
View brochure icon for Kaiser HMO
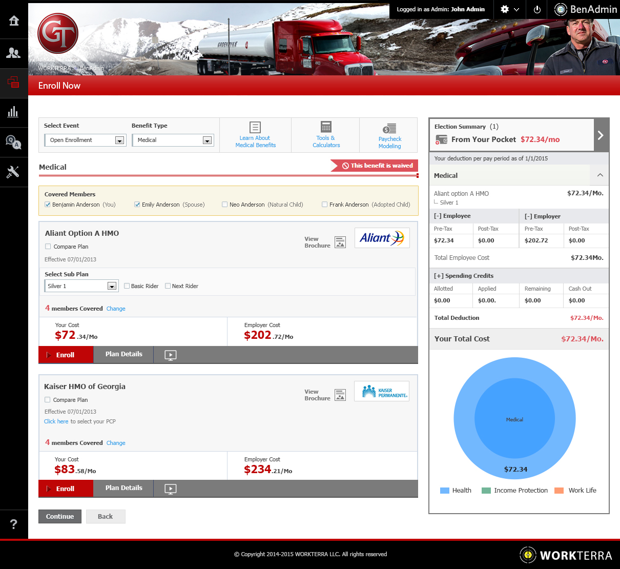(x=340, y=395)
